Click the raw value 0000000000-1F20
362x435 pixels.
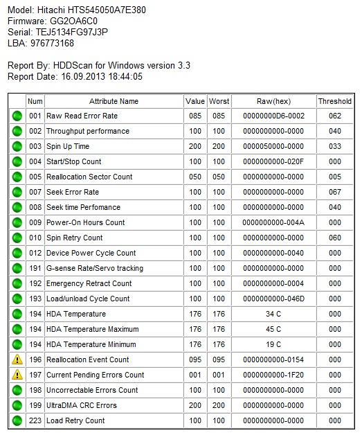coord(273,375)
